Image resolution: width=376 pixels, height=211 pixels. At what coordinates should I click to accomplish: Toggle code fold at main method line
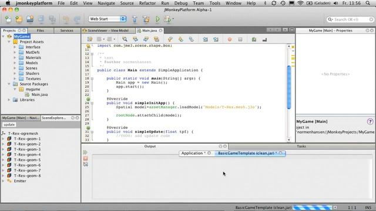pyautogui.click(x=92, y=79)
